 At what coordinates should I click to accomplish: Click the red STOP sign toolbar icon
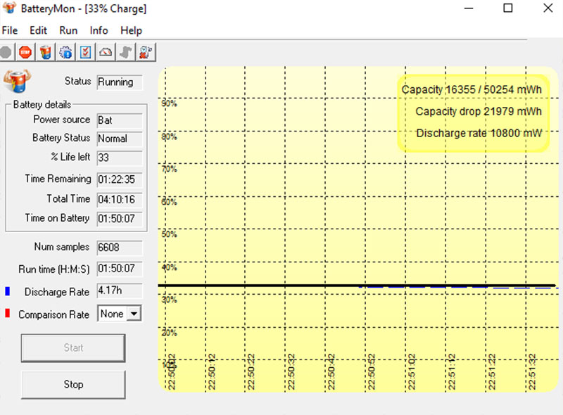[25, 53]
